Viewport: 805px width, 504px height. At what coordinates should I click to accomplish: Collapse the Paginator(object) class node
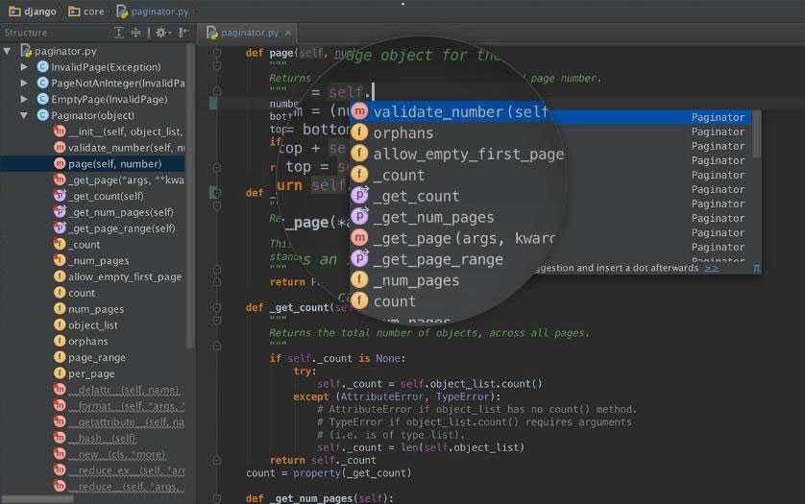tap(24, 115)
